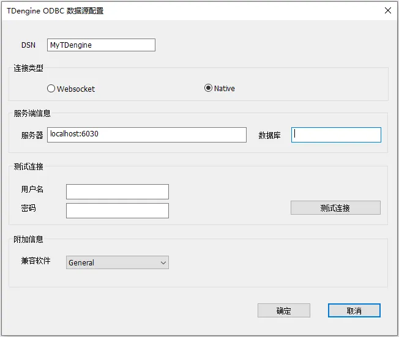Click the 服务器 field with localhost:6030
Screen dimensions: 399x337
pos(146,135)
